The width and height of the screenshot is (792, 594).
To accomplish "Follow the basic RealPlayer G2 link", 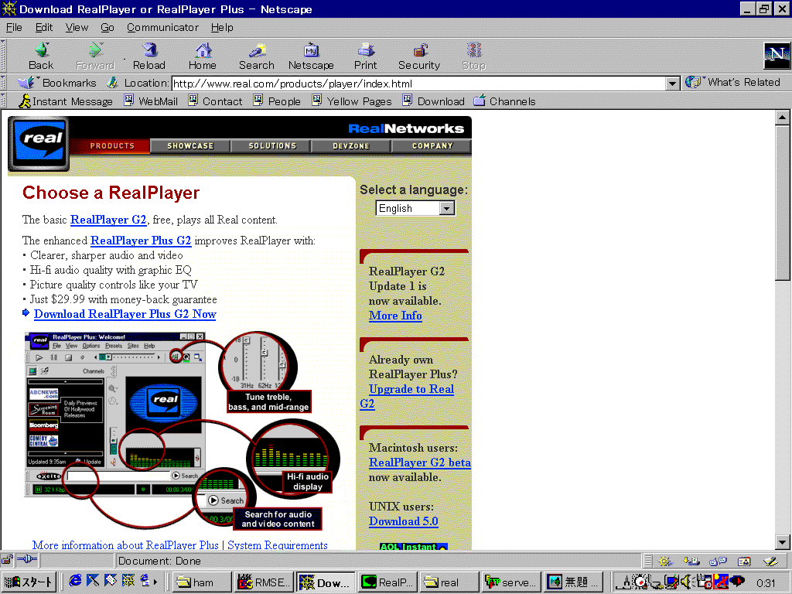I will pyautogui.click(x=108, y=220).
